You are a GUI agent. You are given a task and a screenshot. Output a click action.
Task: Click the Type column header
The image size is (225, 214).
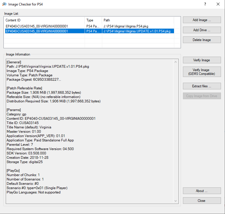93,20
